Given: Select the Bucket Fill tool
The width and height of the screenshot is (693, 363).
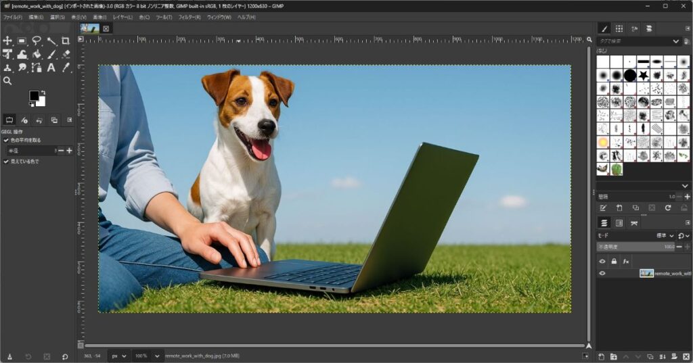Looking at the screenshot, I should point(37,54).
